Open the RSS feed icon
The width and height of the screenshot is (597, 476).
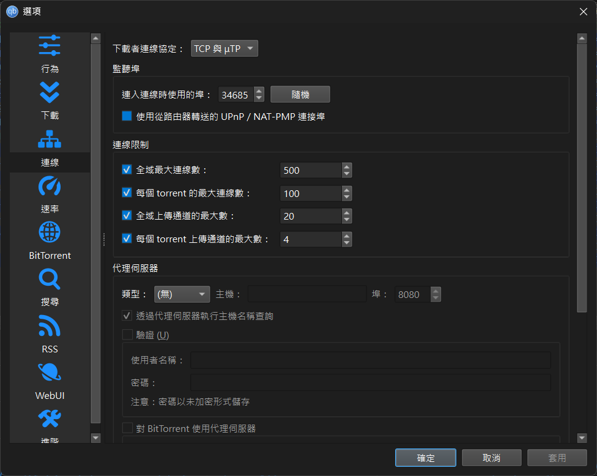click(50, 325)
